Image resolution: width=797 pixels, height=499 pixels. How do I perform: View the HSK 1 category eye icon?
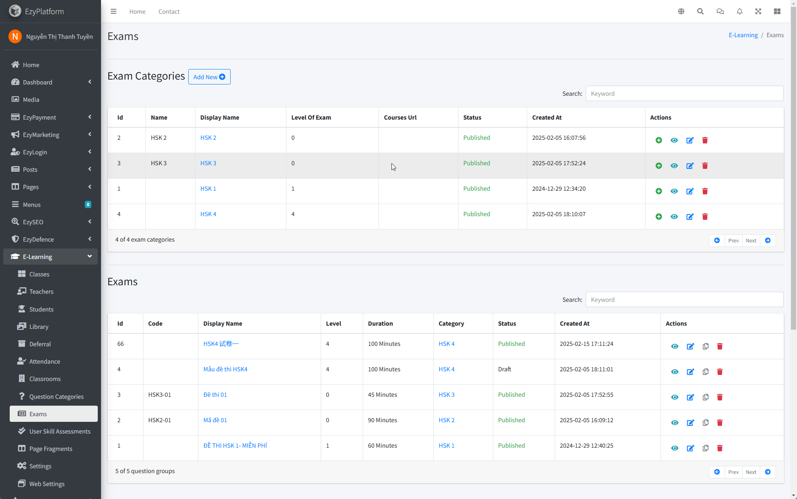[x=674, y=191]
